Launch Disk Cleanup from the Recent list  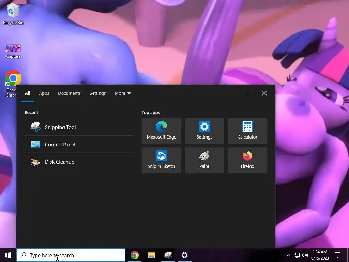(79, 162)
